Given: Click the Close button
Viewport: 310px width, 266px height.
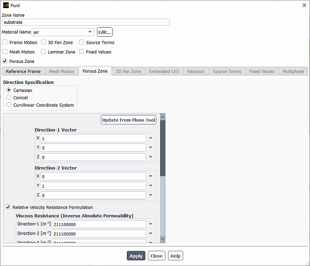Looking at the screenshot, I should point(156,256).
